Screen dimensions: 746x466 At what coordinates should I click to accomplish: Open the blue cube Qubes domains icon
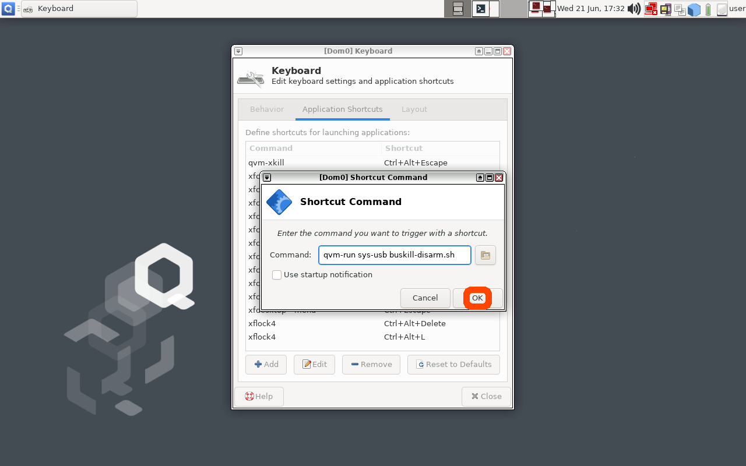click(x=694, y=9)
